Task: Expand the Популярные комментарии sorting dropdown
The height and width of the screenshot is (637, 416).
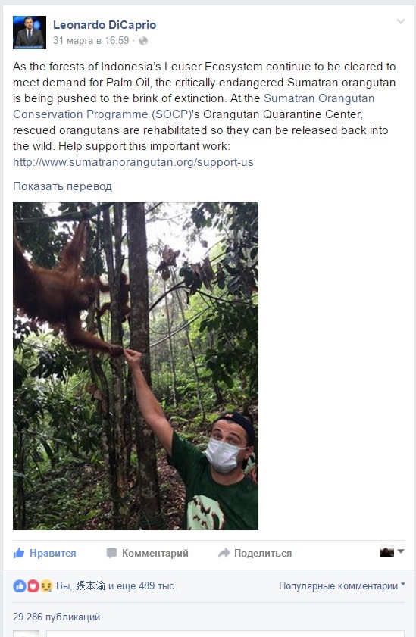Action: pos(342,585)
